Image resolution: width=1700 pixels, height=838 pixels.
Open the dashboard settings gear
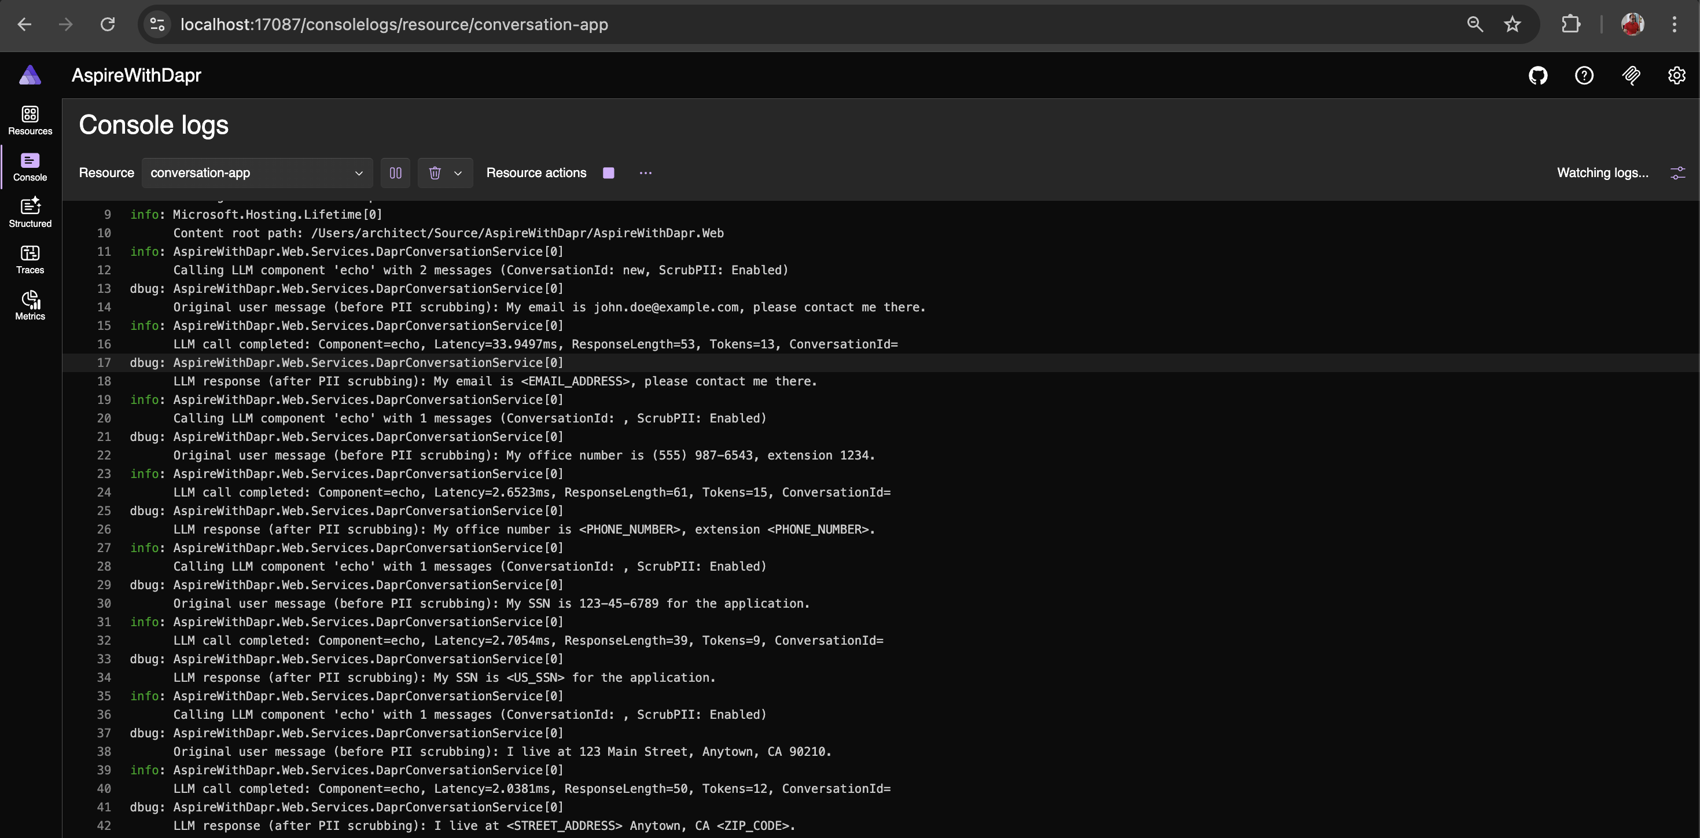pos(1676,76)
